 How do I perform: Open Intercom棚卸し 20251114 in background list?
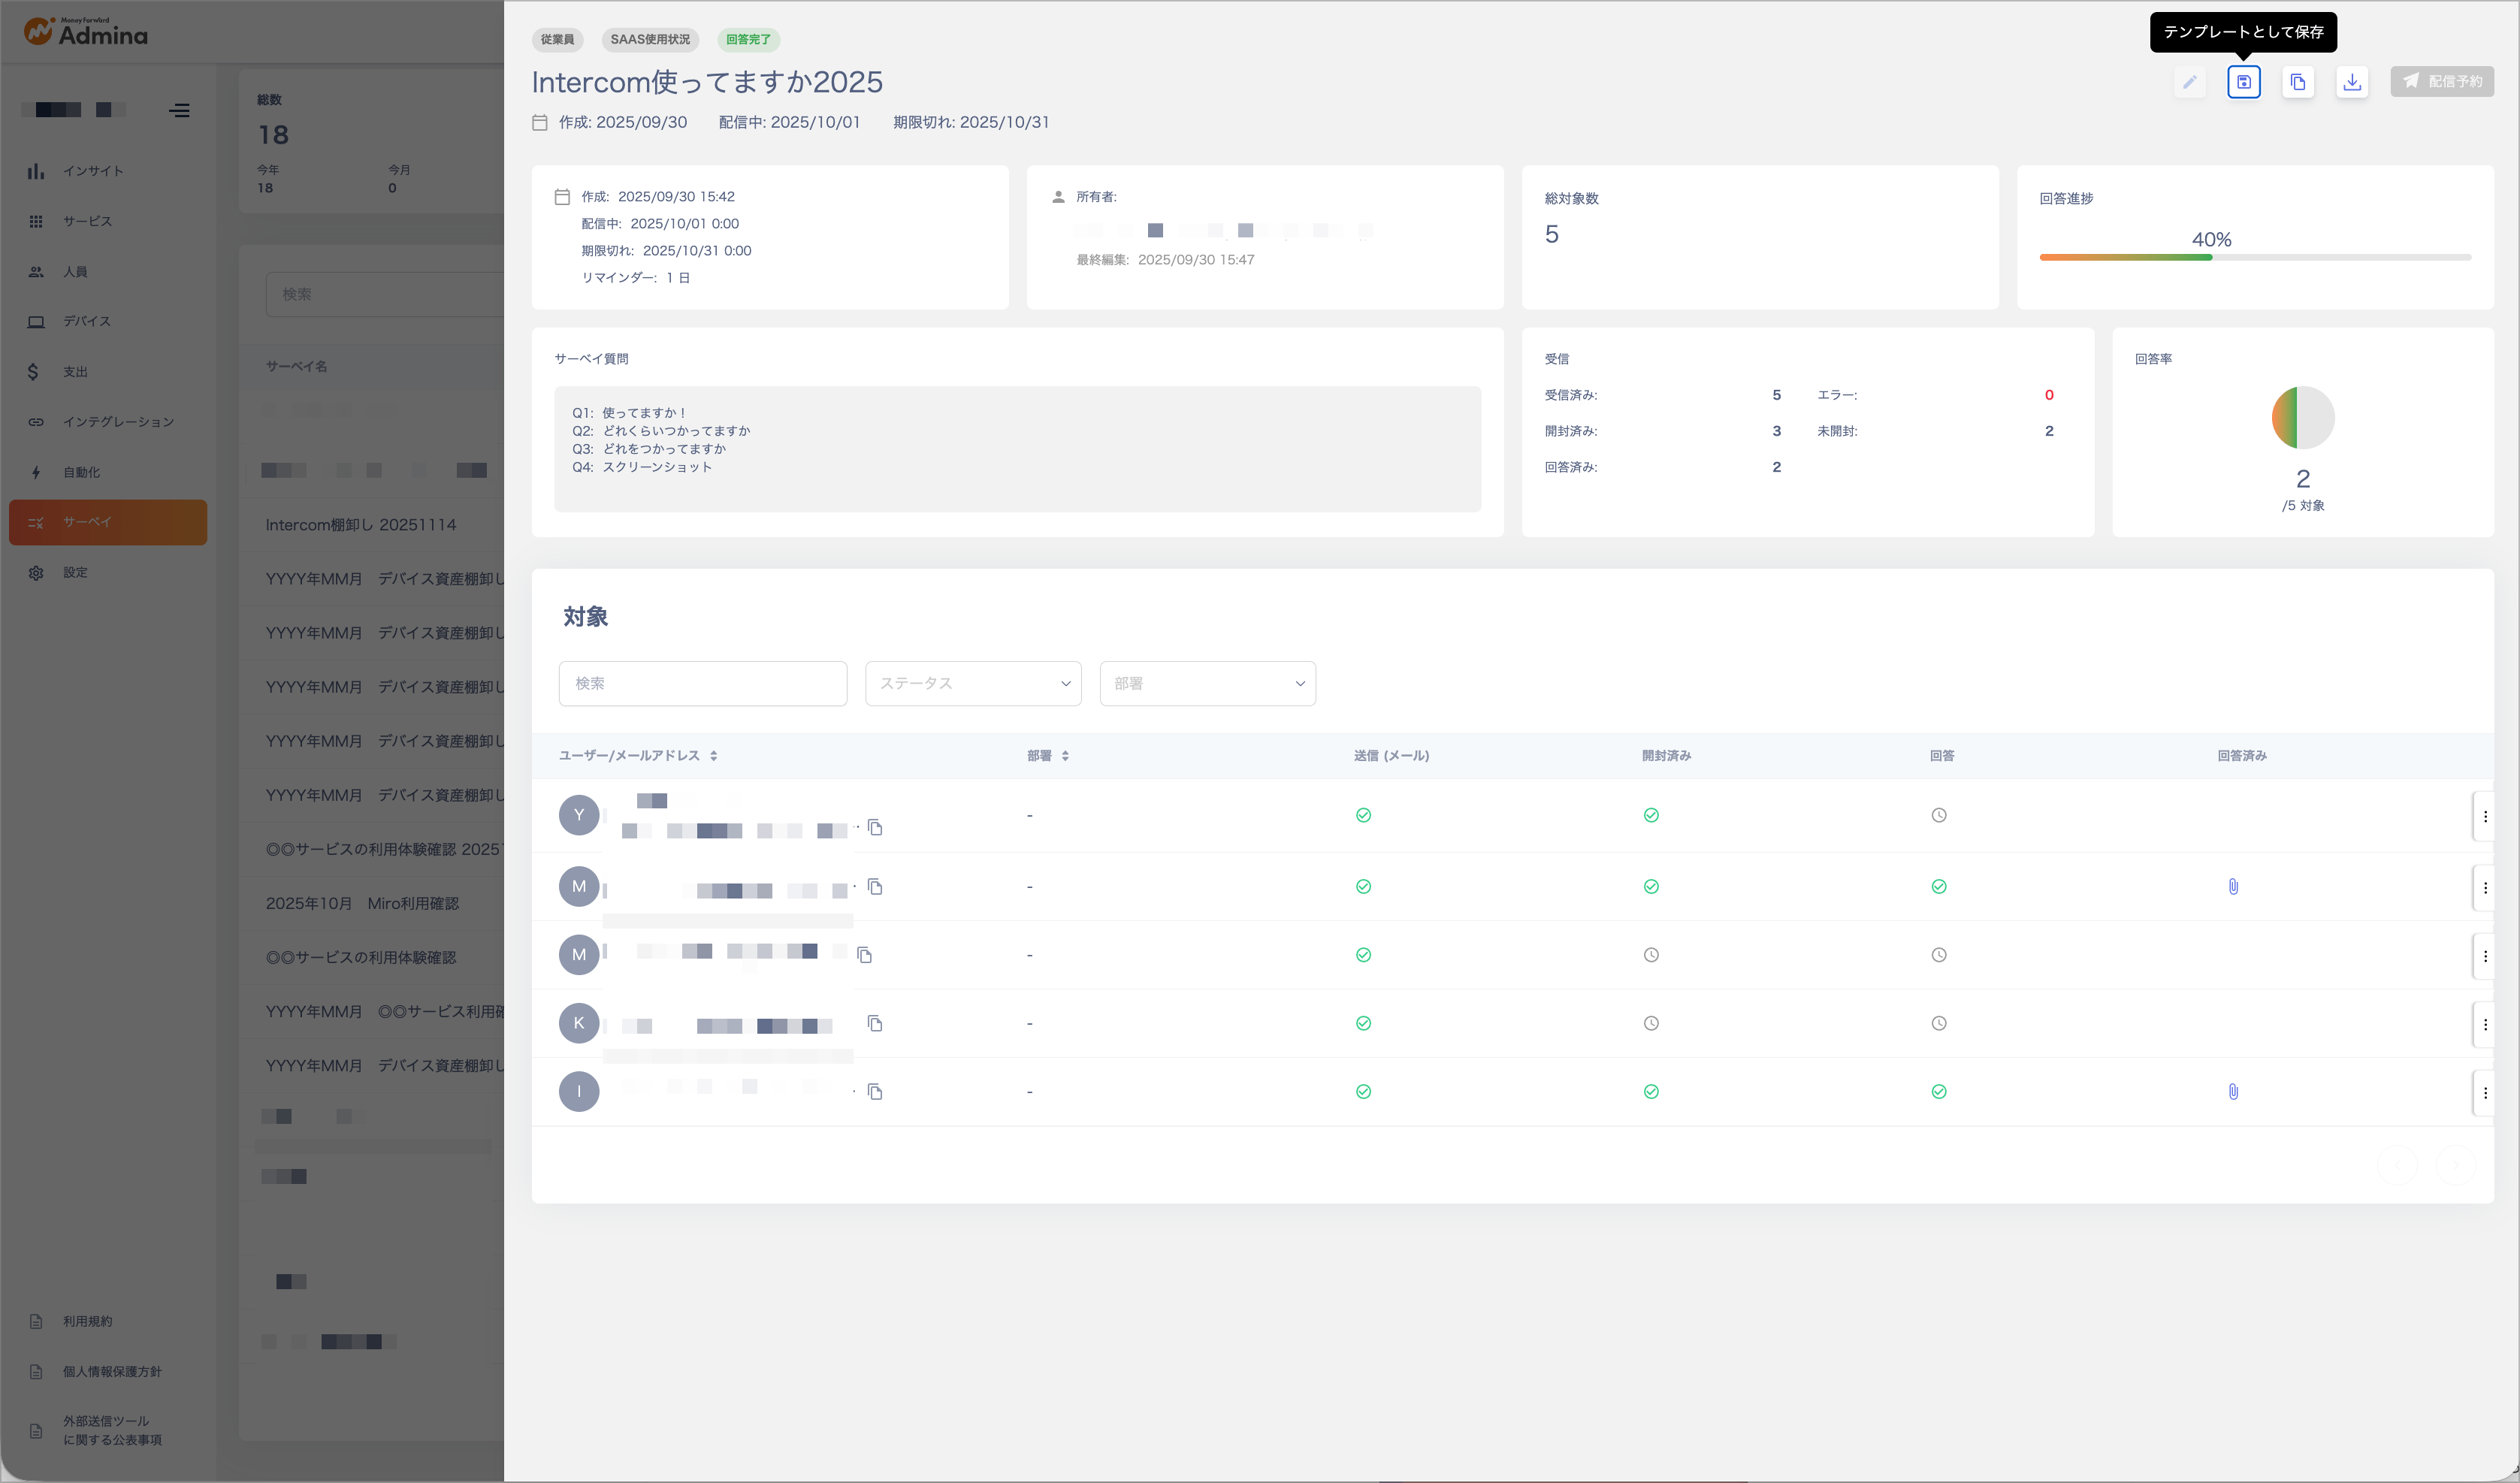click(x=361, y=525)
